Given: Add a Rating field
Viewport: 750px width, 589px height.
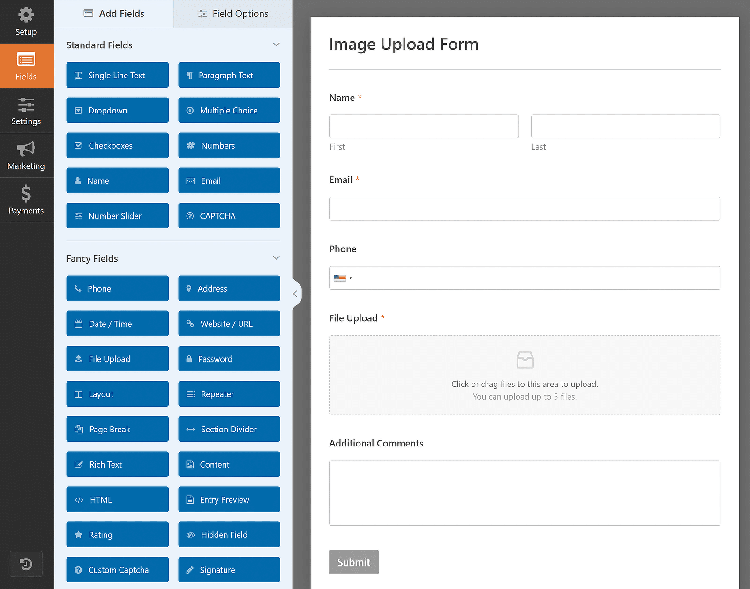Looking at the screenshot, I should point(117,534).
